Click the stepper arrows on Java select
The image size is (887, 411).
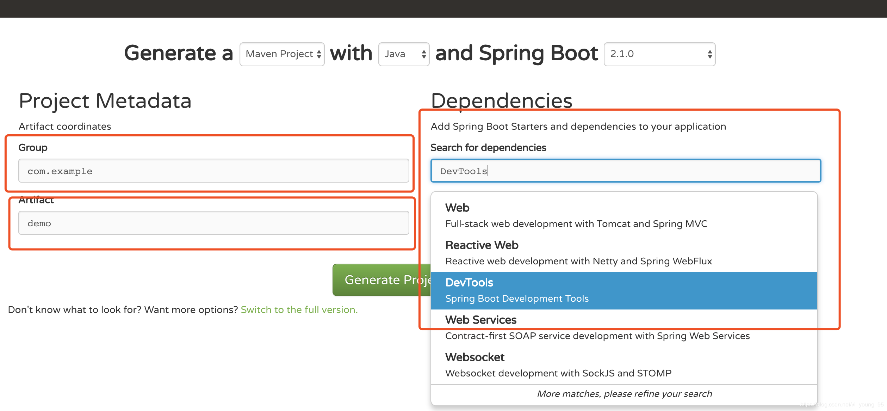[x=424, y=54]
